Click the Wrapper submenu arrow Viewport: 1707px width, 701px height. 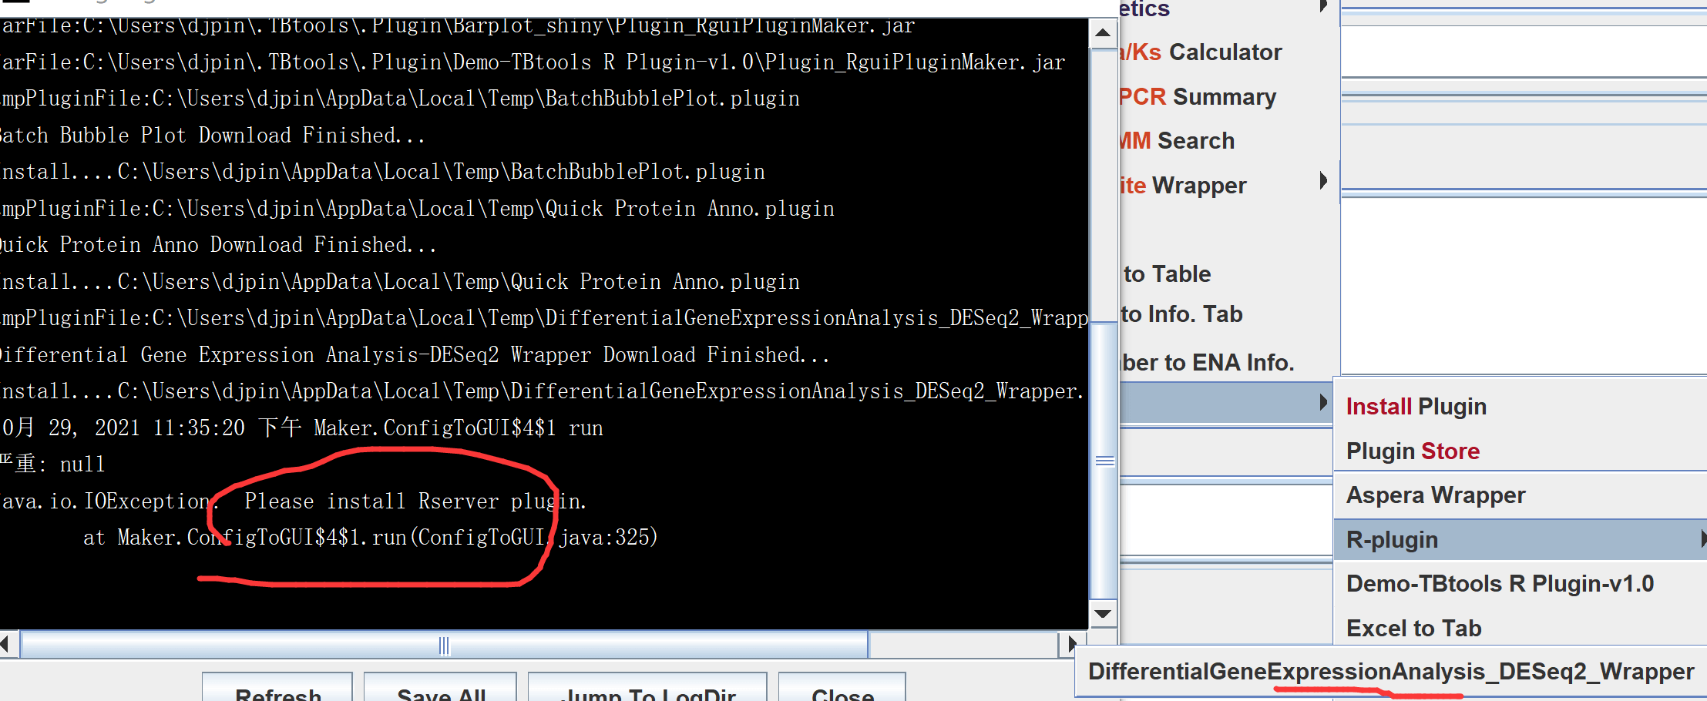pyautogui.click(x=1323, y=181)
